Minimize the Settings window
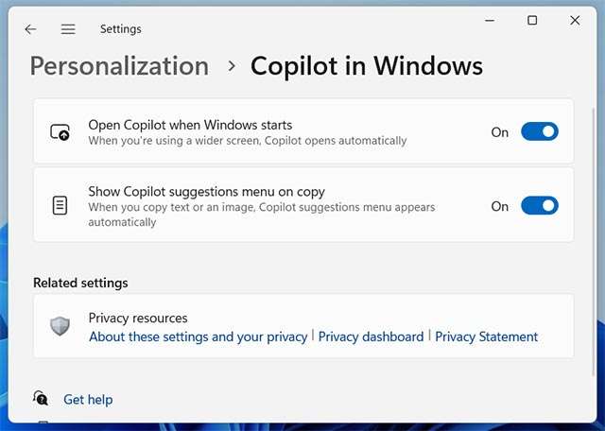 coord(489,20)
